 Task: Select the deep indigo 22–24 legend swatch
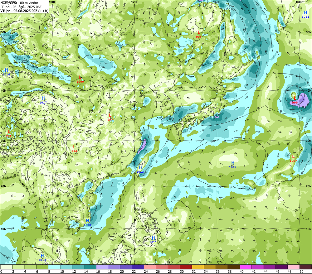click(138, 267)
